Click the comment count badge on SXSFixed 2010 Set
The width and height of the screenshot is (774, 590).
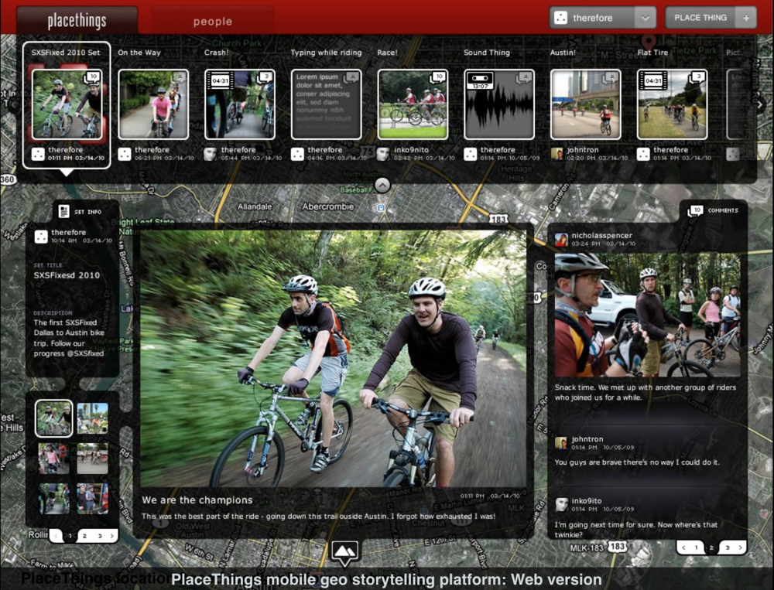point(93,77)
